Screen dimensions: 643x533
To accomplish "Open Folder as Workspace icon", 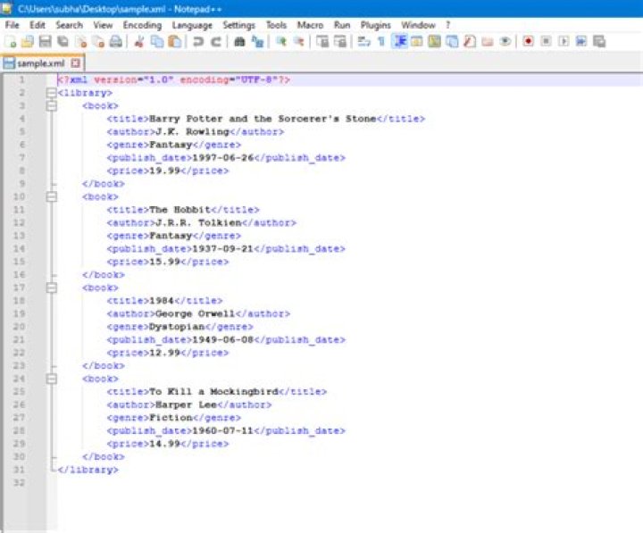I will point(488,41).
